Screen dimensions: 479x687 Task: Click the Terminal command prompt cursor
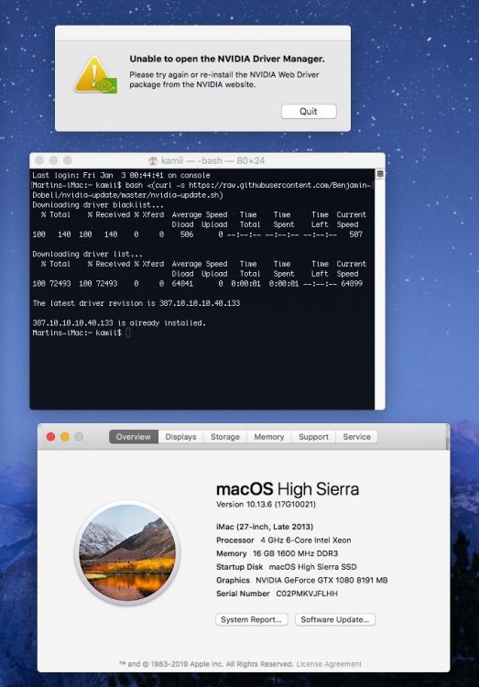point(127,333)
